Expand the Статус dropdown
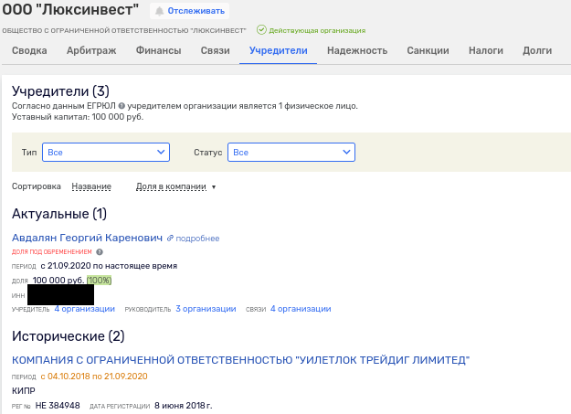This screenshot has height=414, width=571. click(291, 152)
